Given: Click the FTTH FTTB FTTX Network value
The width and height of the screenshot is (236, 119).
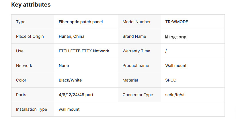Looking at the screenshot, I should coord(84,51).
